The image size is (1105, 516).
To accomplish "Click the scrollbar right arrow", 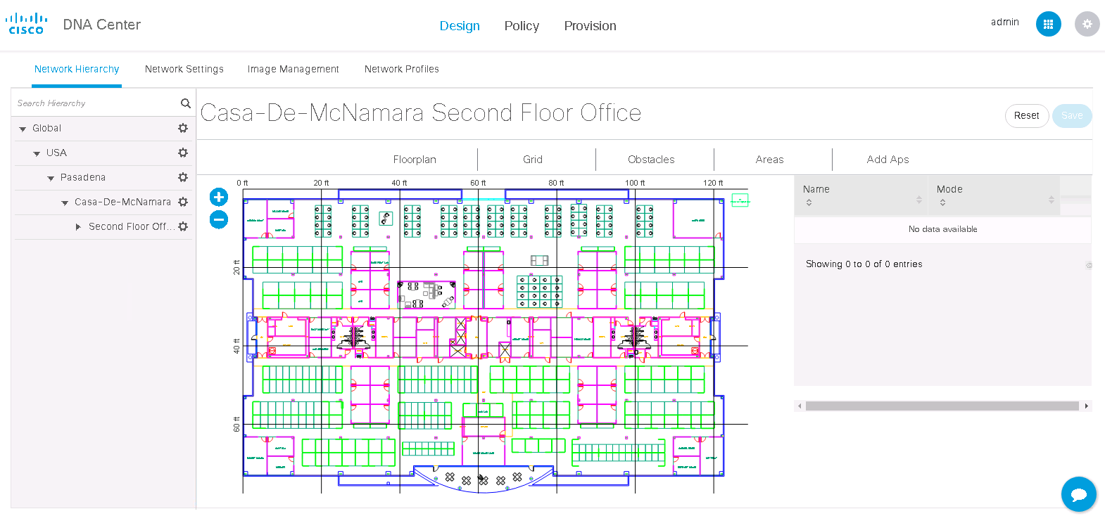I will pos(1087,406).
